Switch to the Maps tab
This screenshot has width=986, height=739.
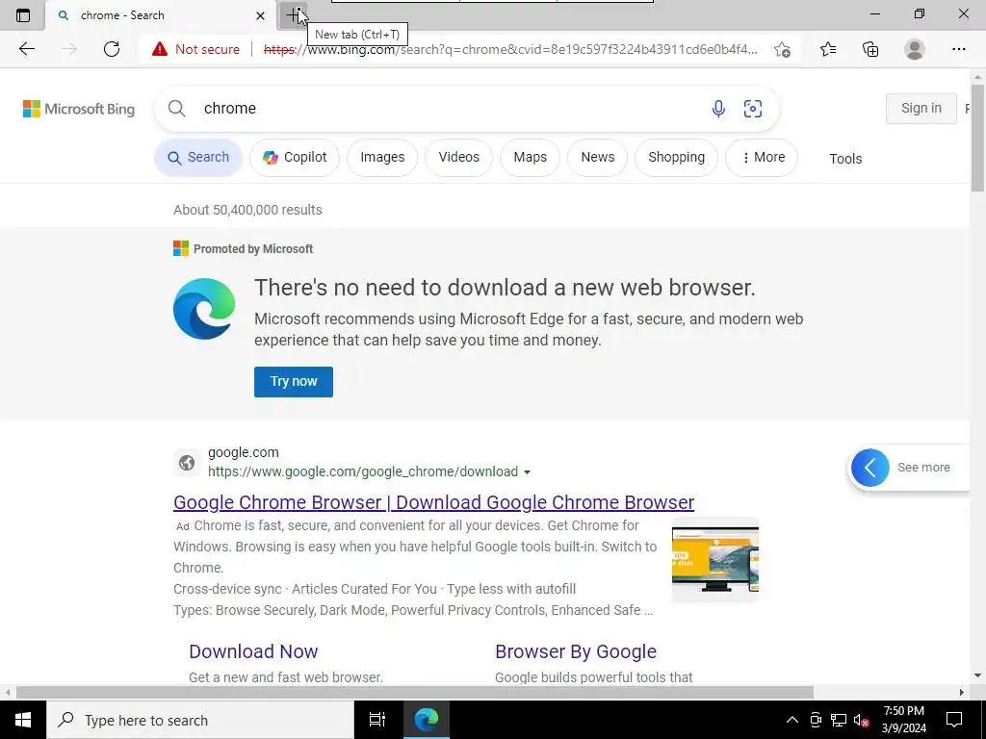coord(531,157)
